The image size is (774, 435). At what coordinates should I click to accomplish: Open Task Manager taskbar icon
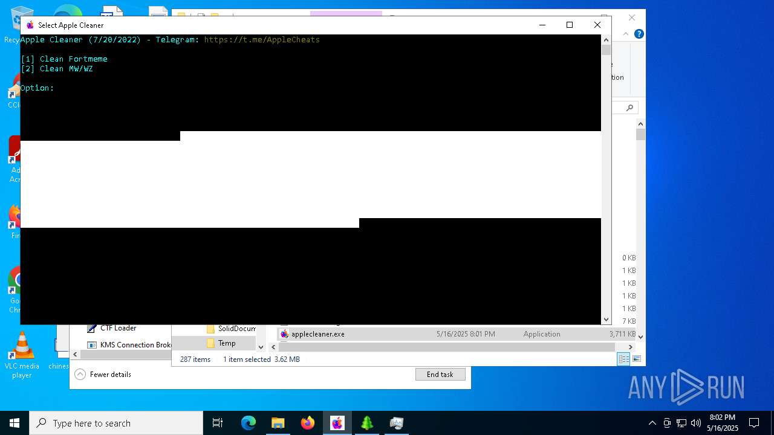396,423
